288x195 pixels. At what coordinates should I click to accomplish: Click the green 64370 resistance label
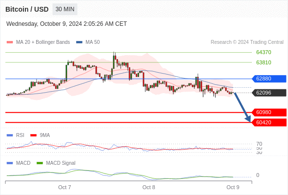[x=264, y=52]
